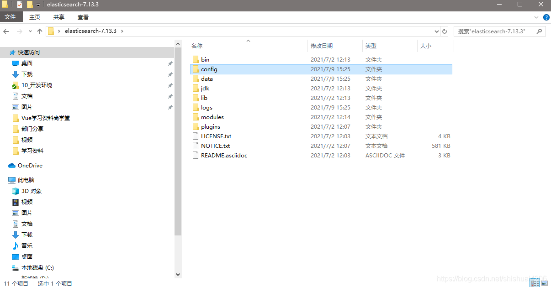Expand the ribbon with the chevron
The image size is (551, 287).
click(536, 17)
